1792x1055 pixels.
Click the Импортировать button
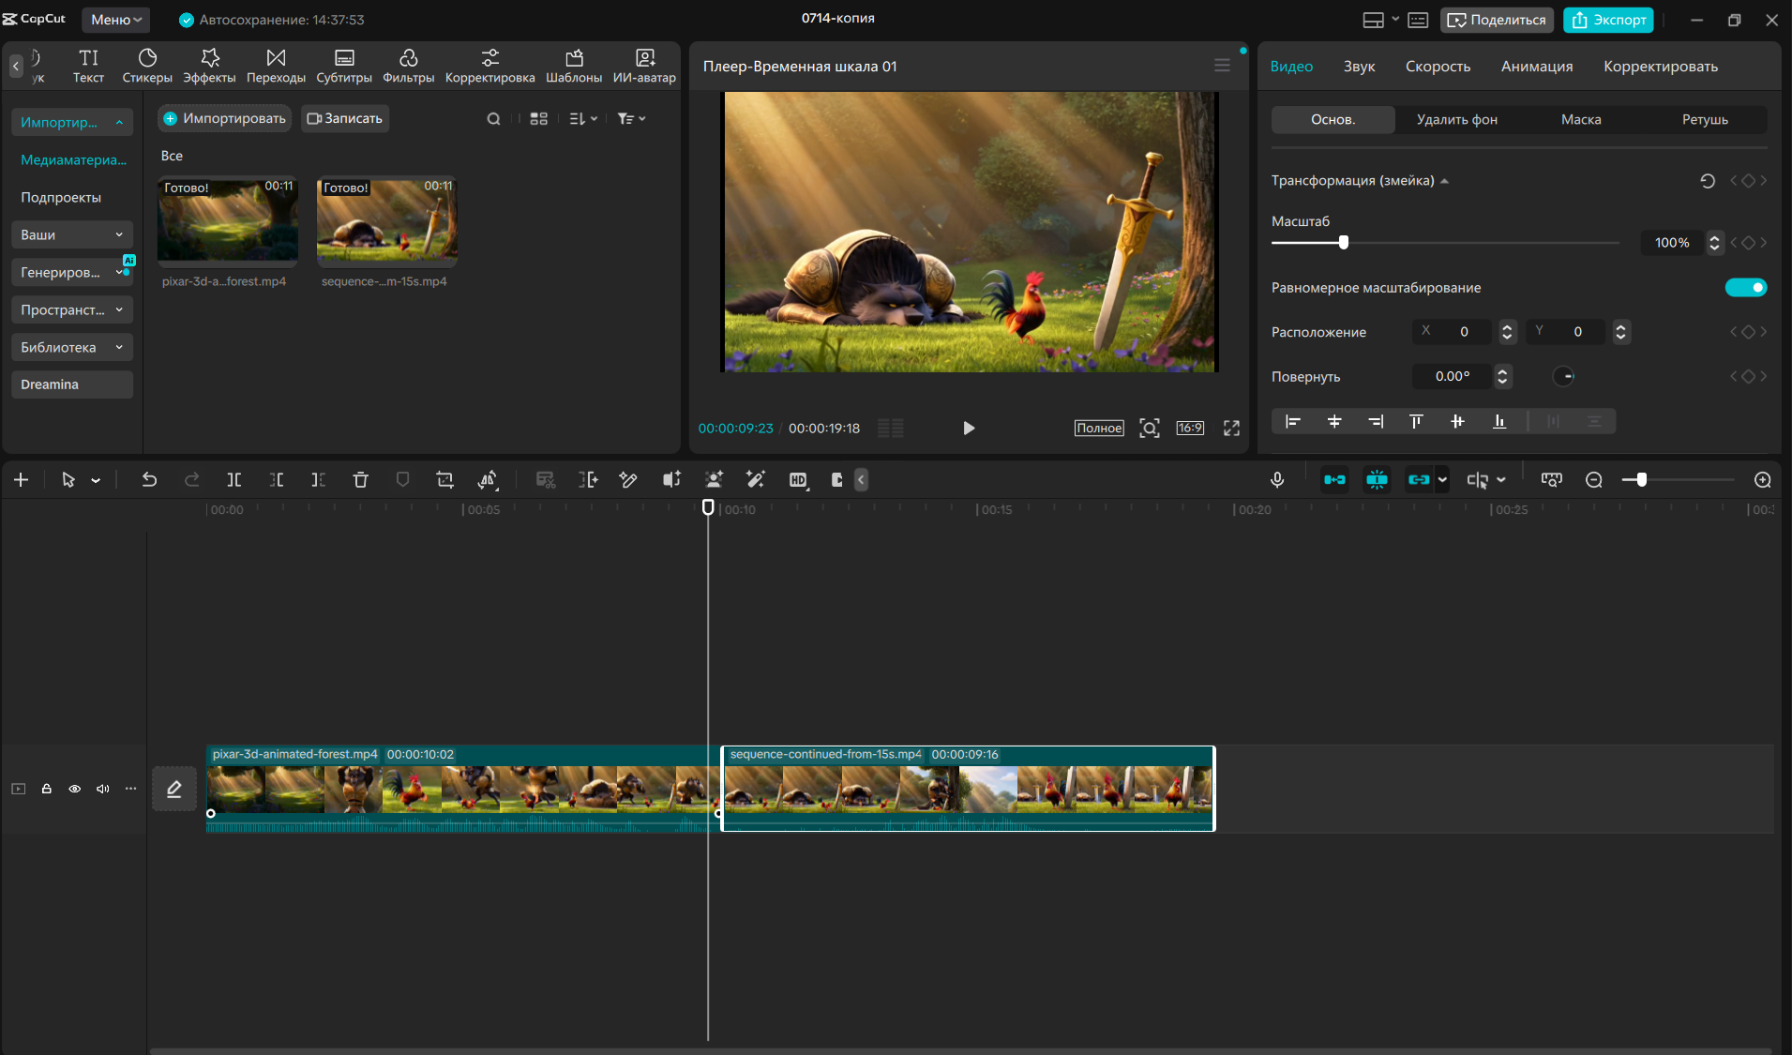click(225, 119)
